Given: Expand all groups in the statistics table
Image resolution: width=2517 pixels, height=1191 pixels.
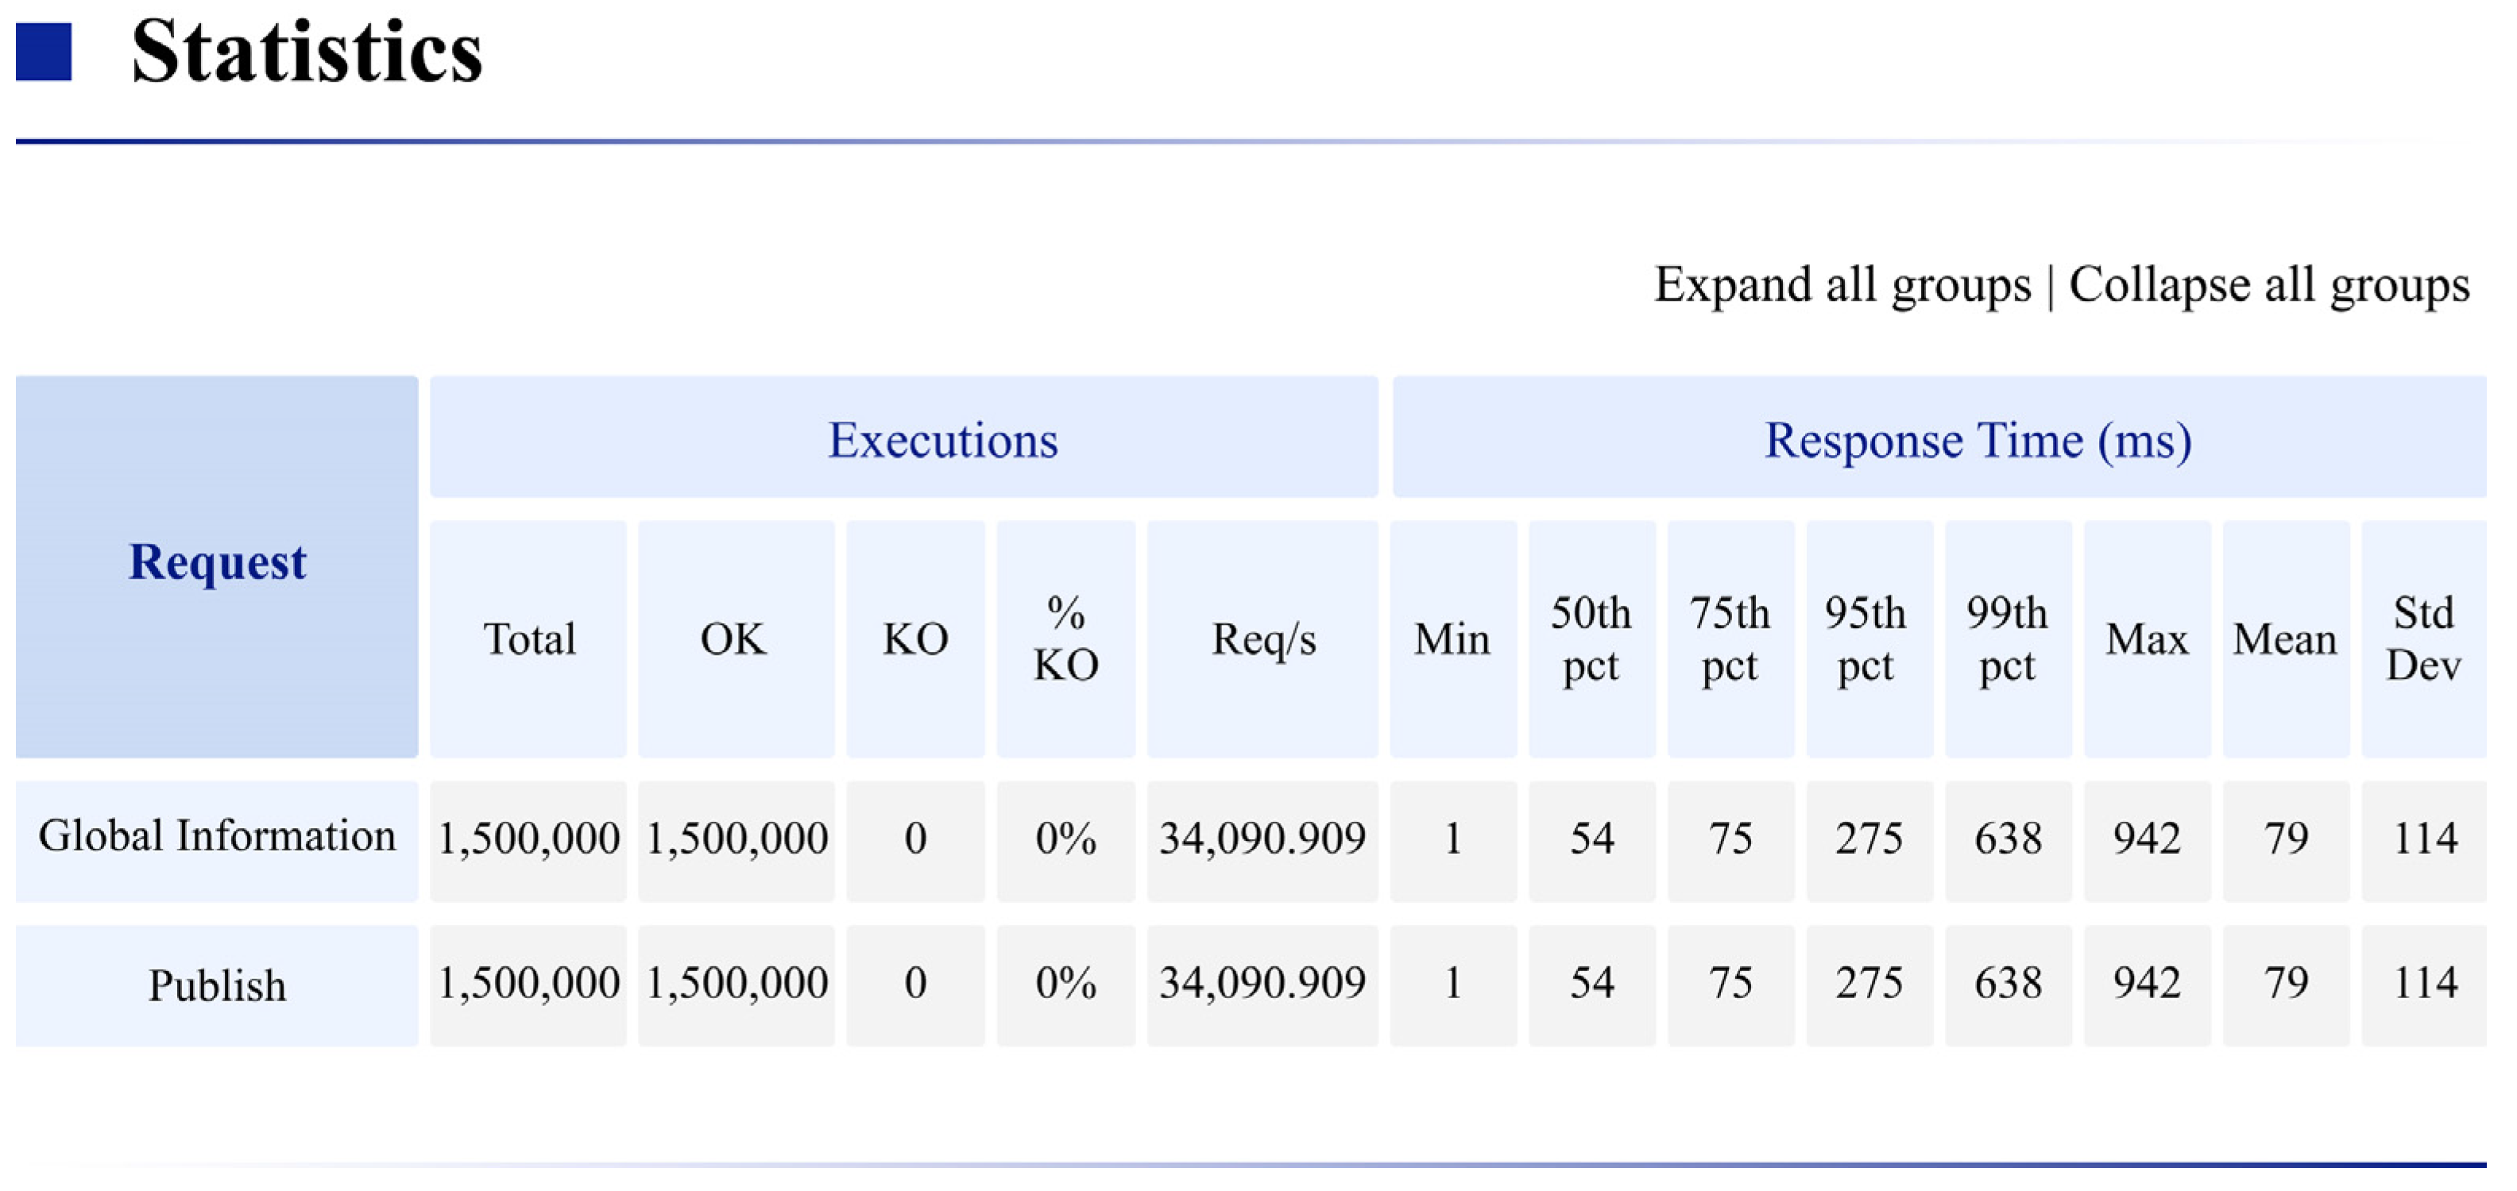Looking at the screenshot, I should pos(1842,285).
